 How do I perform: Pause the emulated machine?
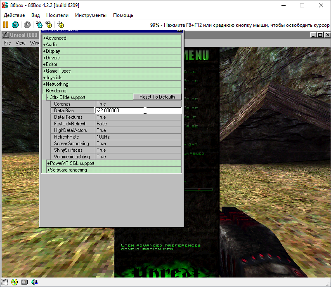click(5, 25)
